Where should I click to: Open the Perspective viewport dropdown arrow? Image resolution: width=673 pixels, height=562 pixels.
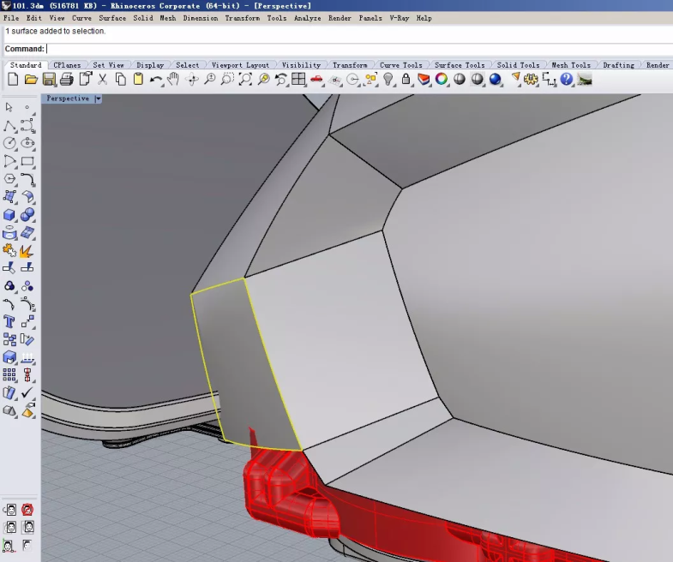[98, 99]
